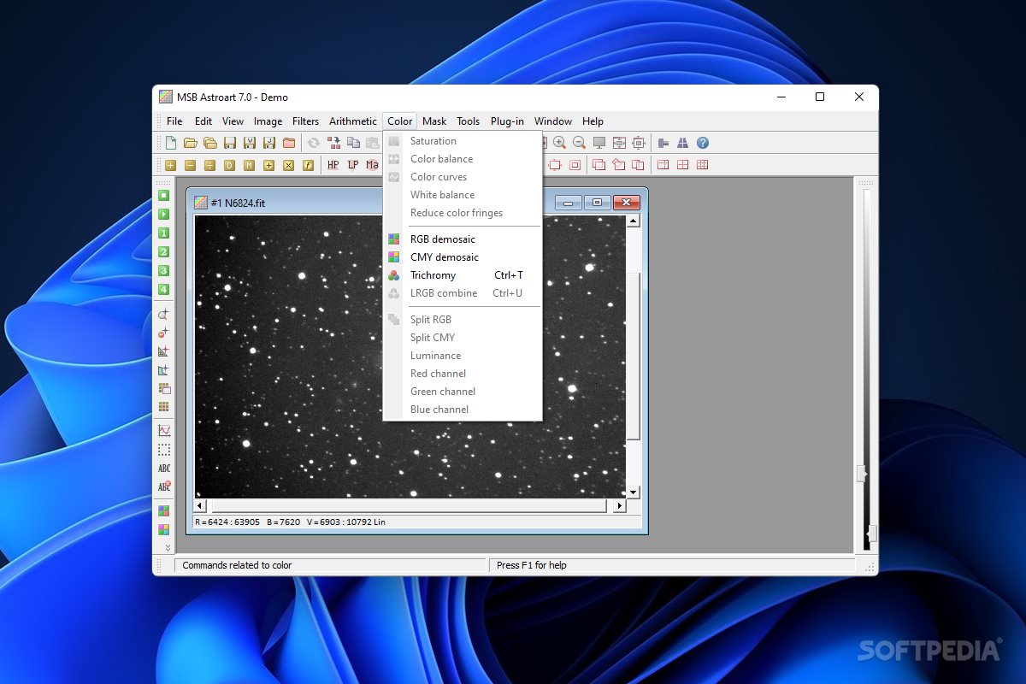This screenshot has height=684, width=1026.
Task: Open the Arithmetic menu
Action: [x=353, y=121]
